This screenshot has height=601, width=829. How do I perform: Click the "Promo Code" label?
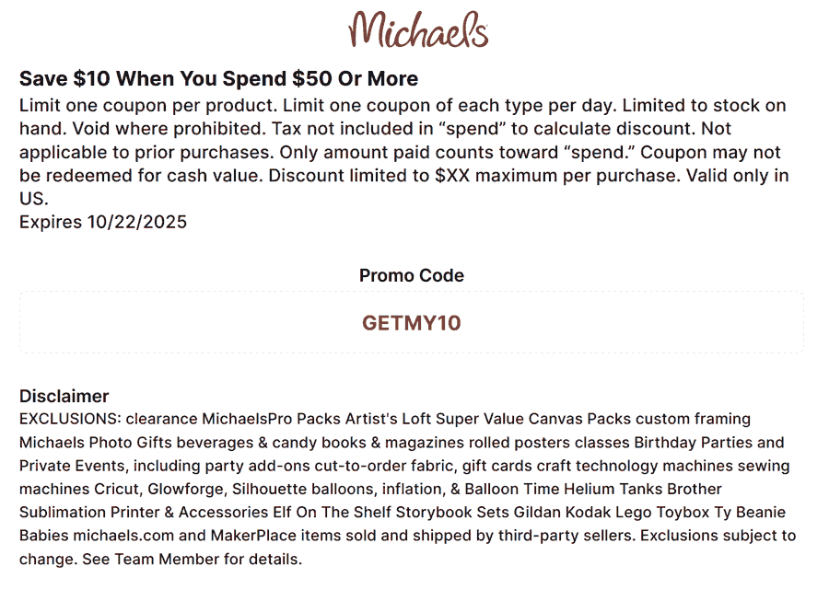click(411, 275)
